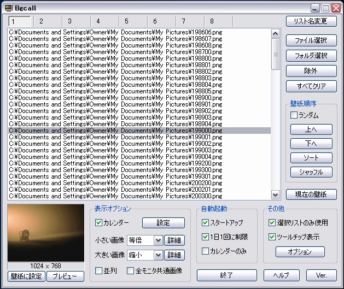
Task: Select highlighted entry 199000.png
Action: click(x=139, y=131)
